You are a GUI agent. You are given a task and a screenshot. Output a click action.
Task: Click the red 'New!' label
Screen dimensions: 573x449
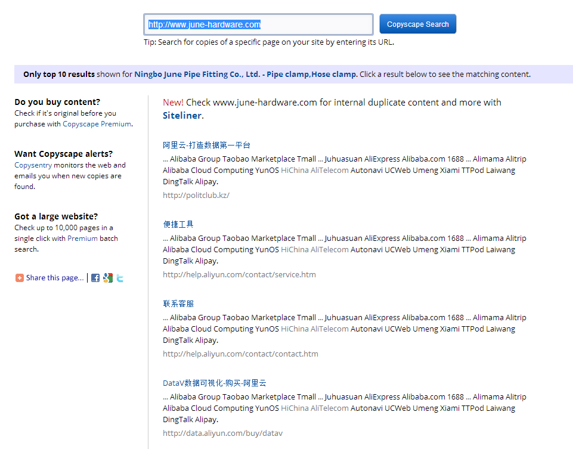click(x=174, y=103)
